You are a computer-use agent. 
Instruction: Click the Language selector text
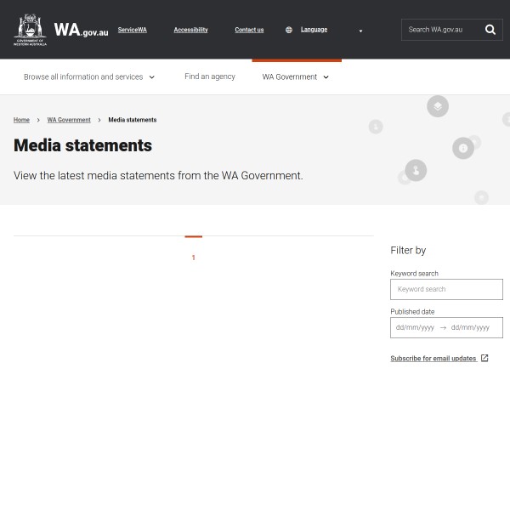[314, 30]
